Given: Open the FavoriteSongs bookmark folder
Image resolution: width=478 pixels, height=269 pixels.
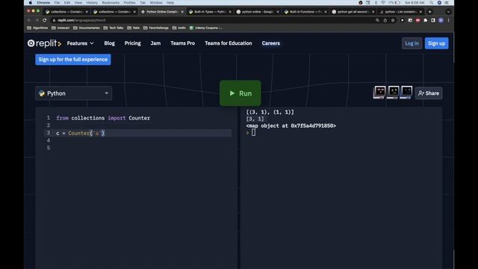Looking at the screenshot, I should (156, 28).
